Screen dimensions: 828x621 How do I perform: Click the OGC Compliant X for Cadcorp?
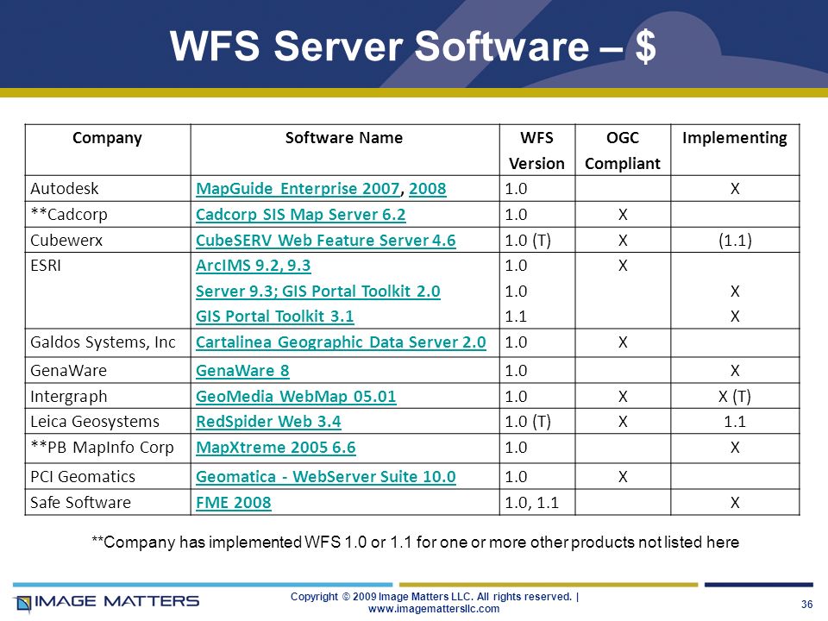coord(623,215)
